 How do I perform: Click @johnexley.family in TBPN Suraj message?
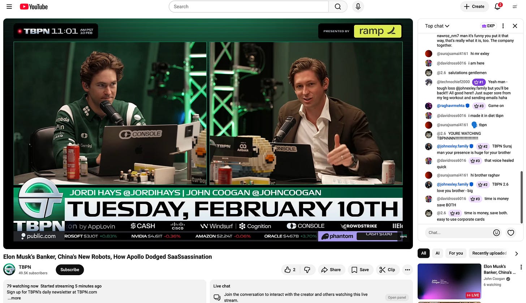pyautogui.click(x=453, y=146)
